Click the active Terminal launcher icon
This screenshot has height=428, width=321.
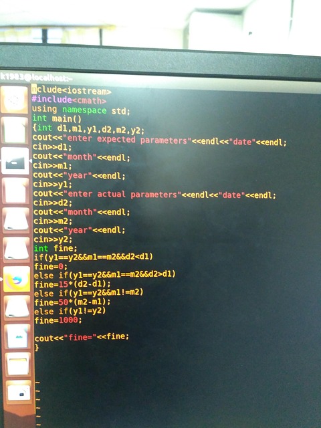point(15,161)
